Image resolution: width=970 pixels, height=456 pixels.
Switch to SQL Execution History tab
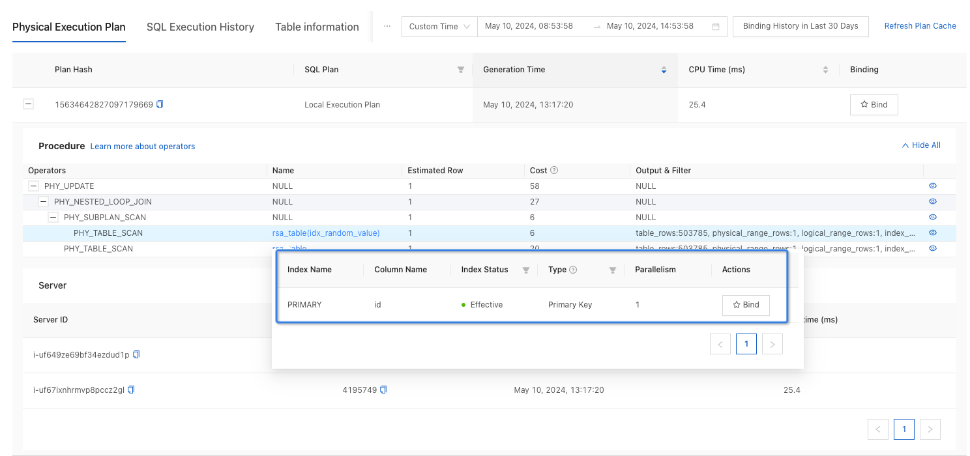(200, 27)
